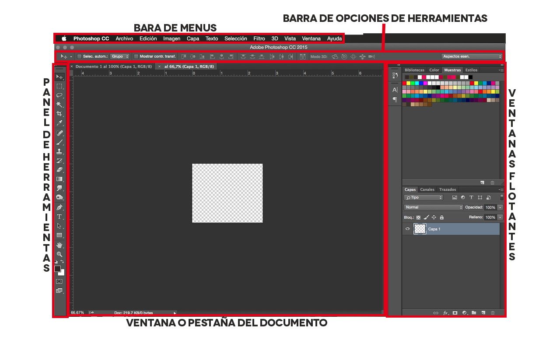Enable Selec. autom. checkbox

pyautogui.click(x=79, y=56)
